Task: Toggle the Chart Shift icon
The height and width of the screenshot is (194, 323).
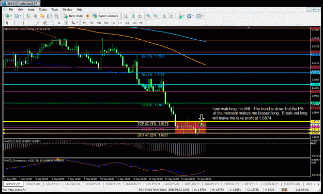Action: click(x=172, y=16)
